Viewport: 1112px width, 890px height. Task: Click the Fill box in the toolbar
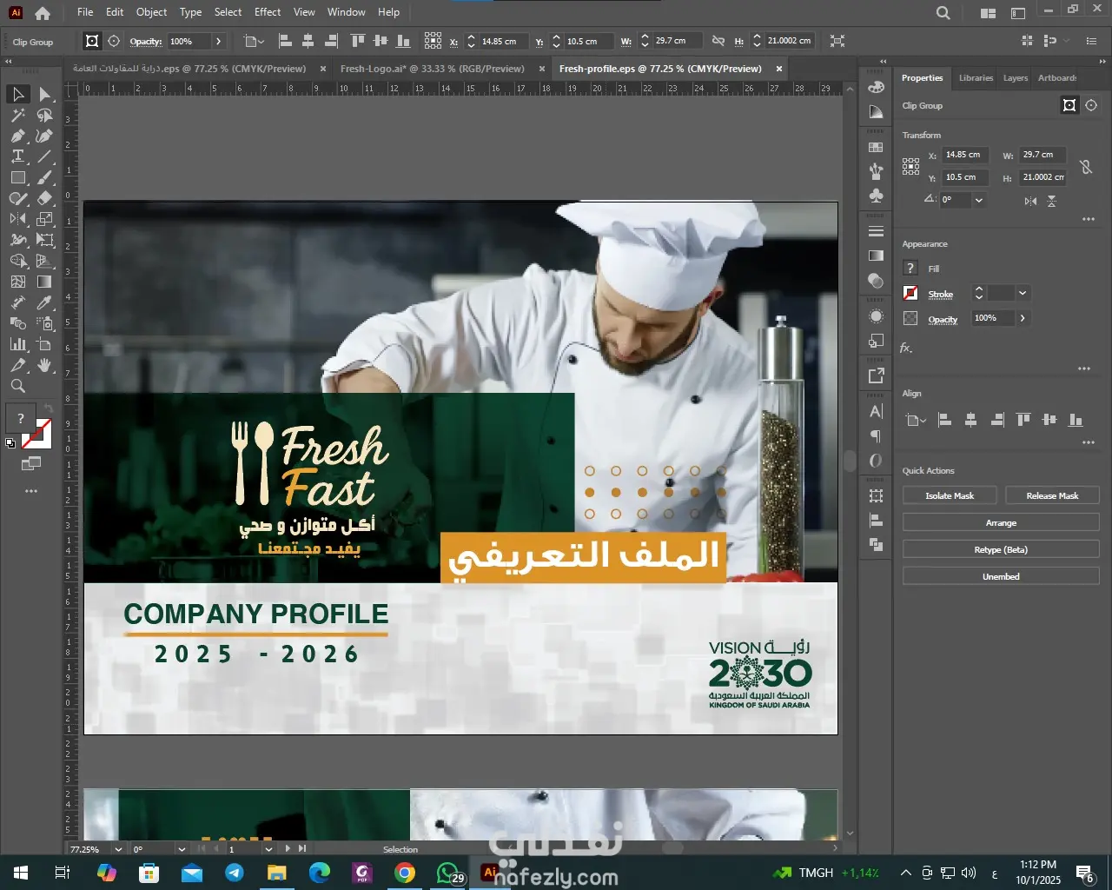click(x=21, y=419)
